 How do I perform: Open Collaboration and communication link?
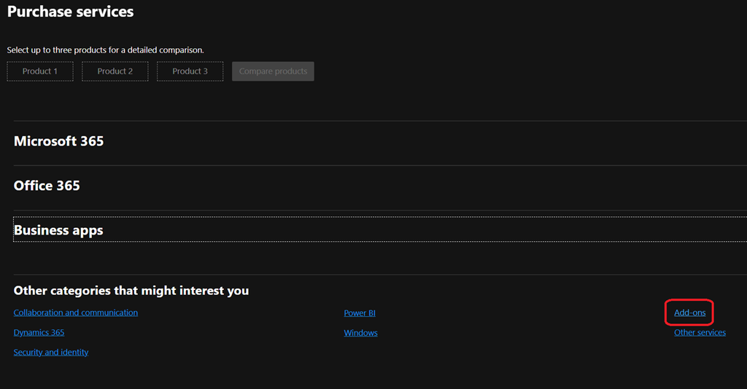[x=76, y=313]
